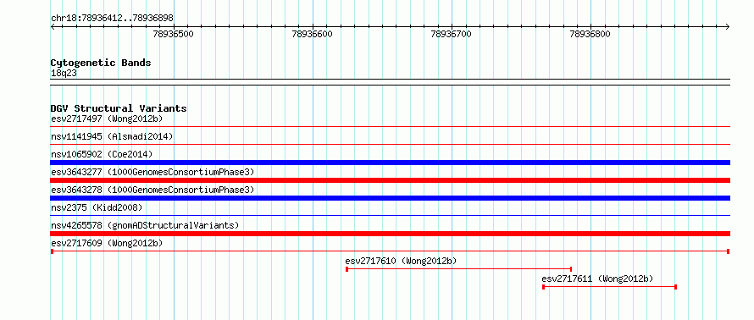Click the thin red esv2717497 variant line
Screen dimensions: 754x320
coord(391,127)
